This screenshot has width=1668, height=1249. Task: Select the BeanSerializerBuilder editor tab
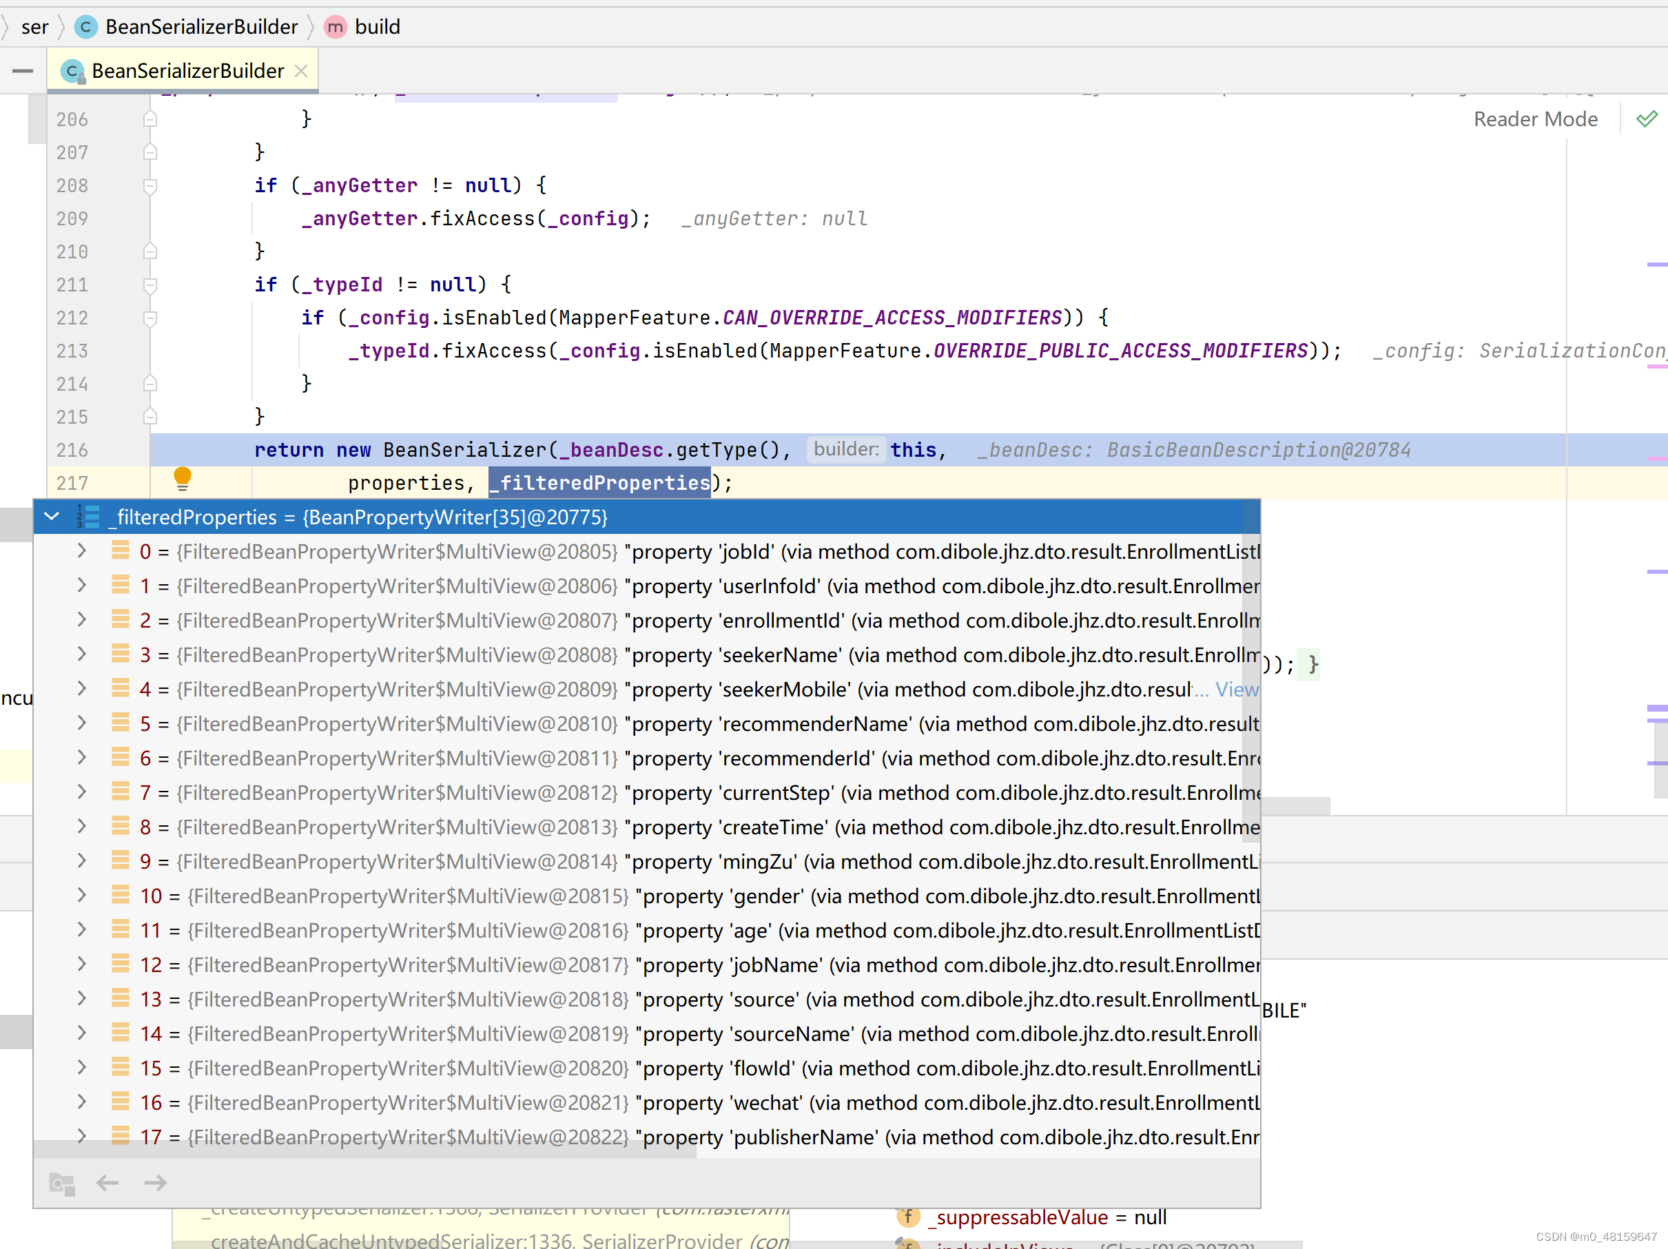click(x=187, y=71)
